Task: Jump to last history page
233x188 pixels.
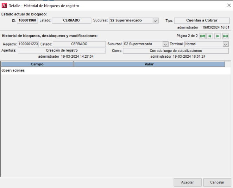Action: [x=226, y=36]
